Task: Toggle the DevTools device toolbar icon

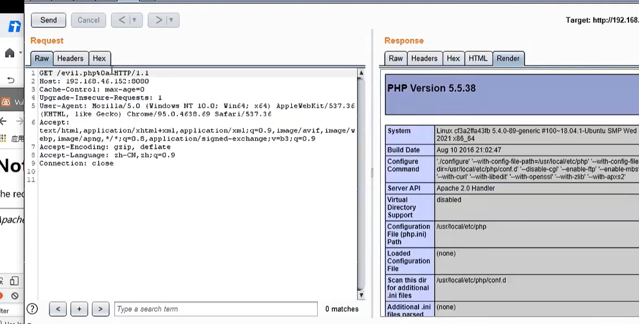Action: 14,281
